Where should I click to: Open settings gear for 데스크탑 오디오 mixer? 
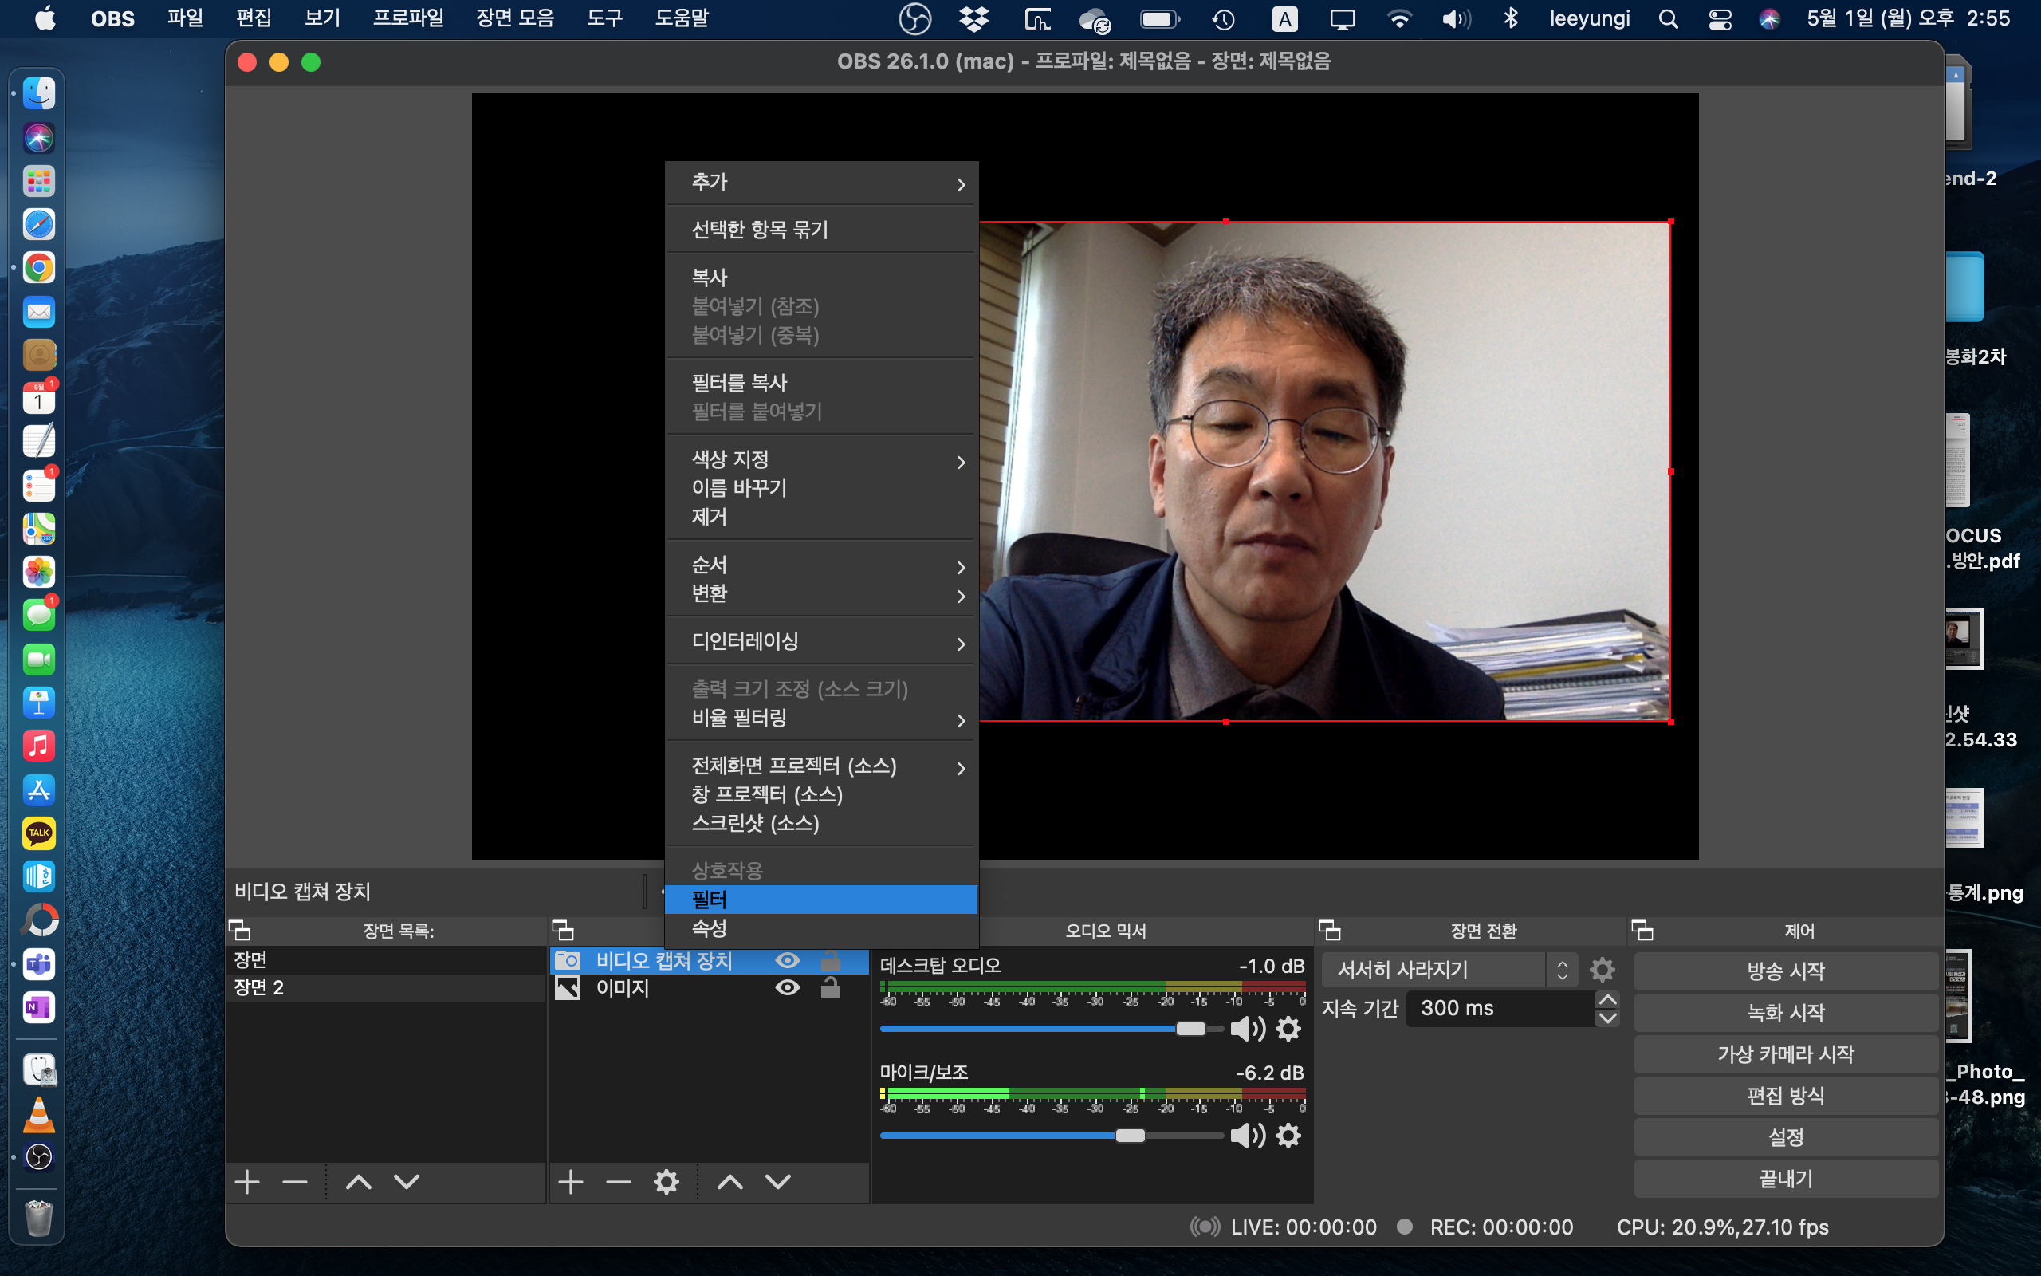coord(1288,1029)
